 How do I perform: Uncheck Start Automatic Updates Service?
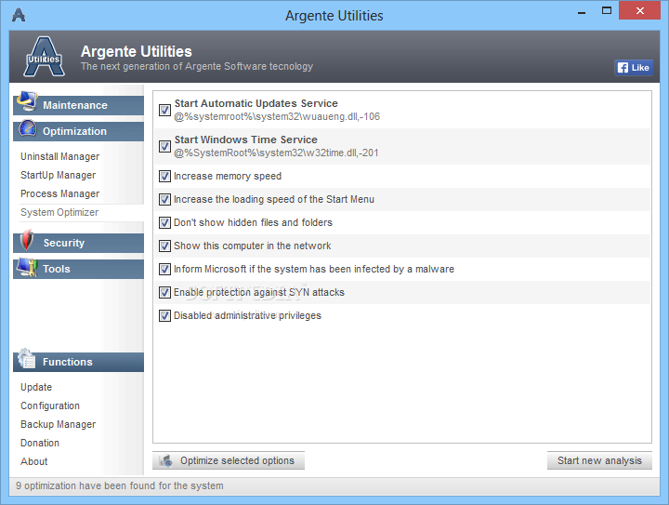coord(164,110)
